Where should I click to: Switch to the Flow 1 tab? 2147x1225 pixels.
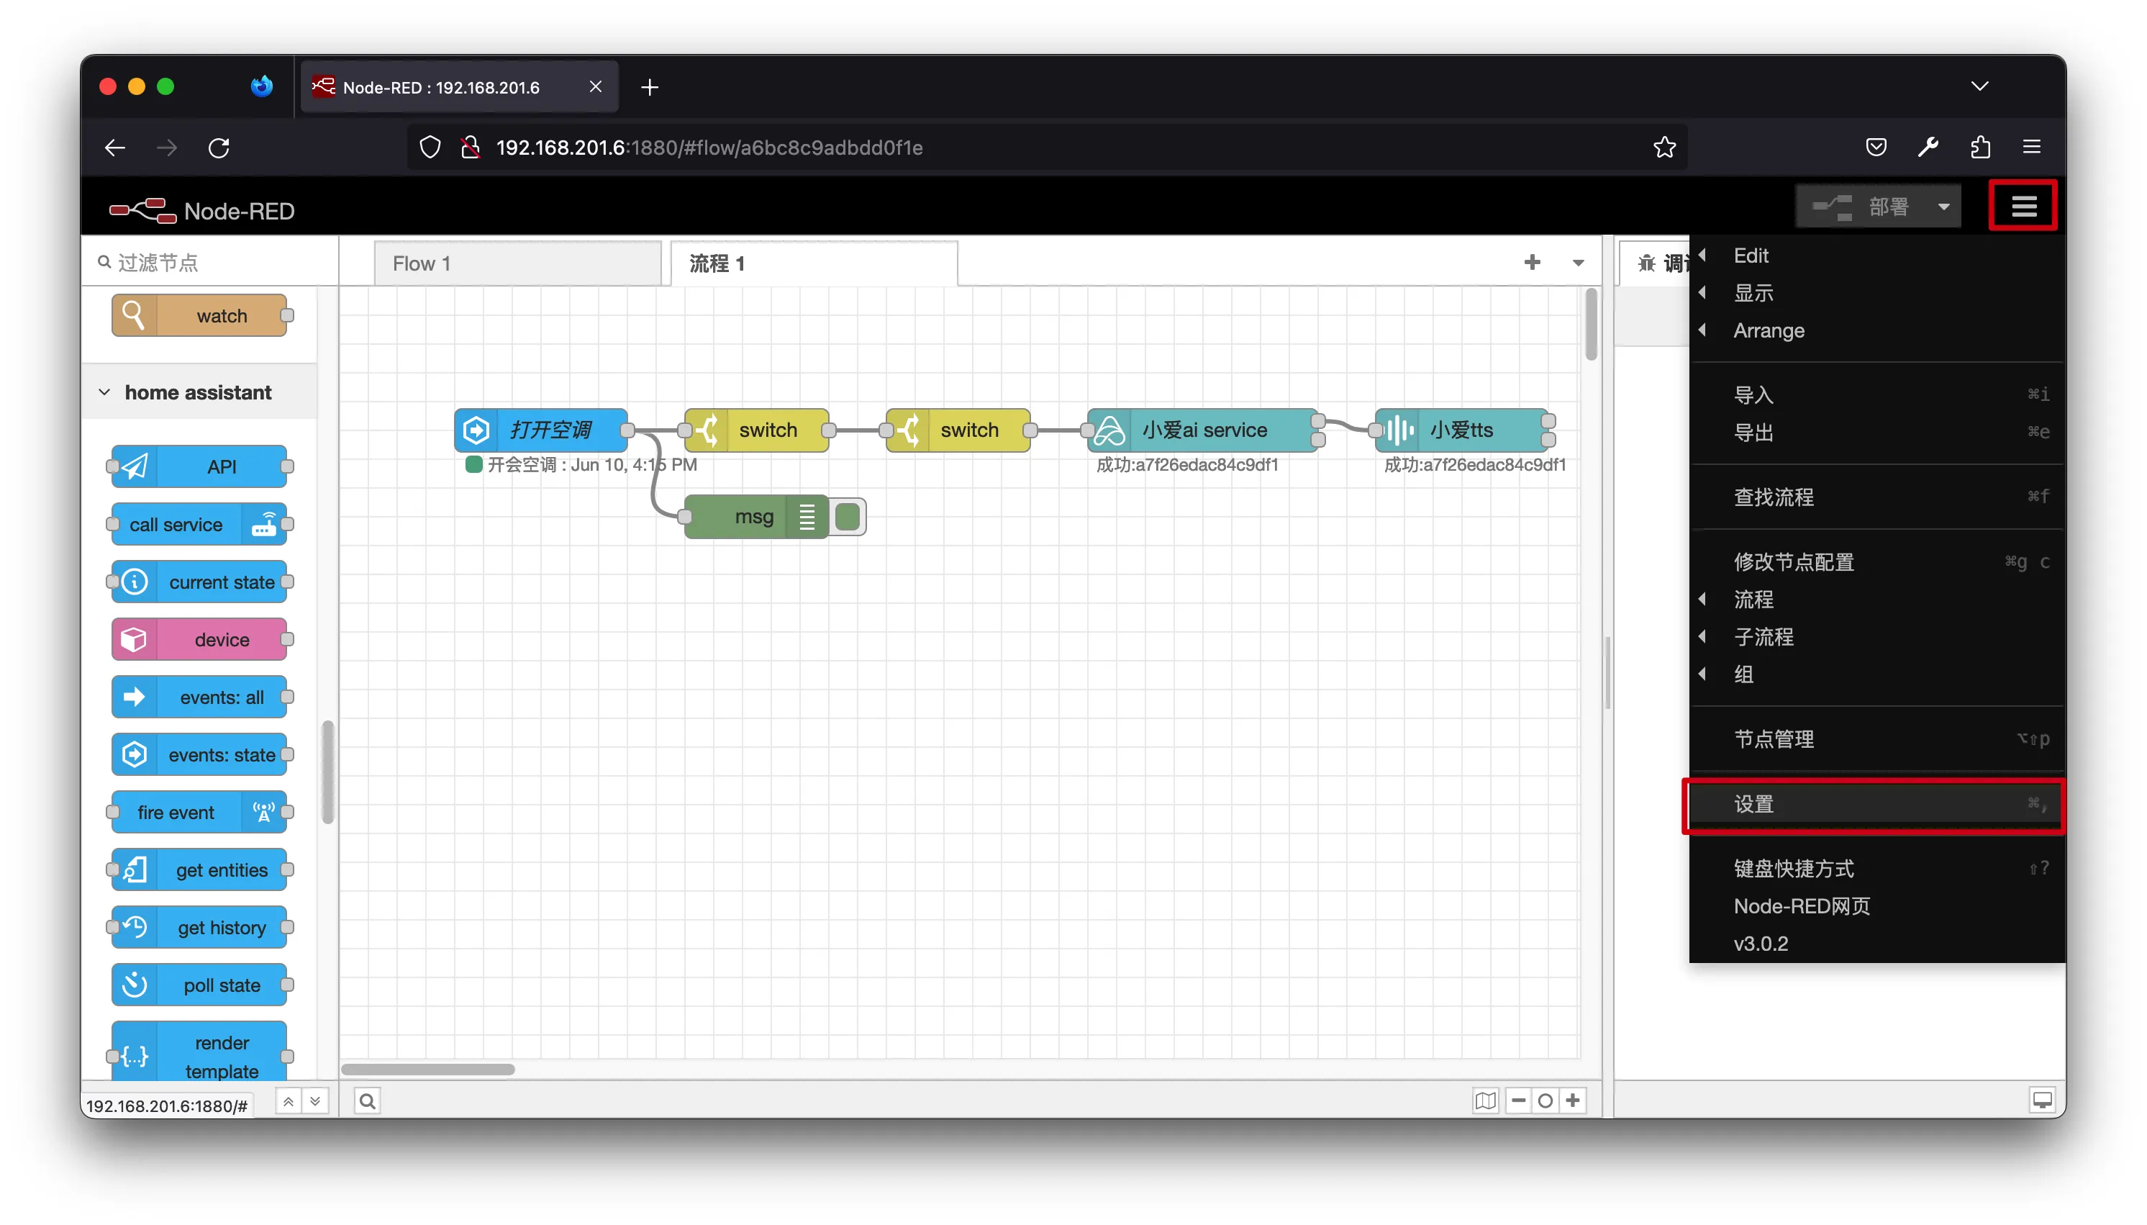click(517, 263)
